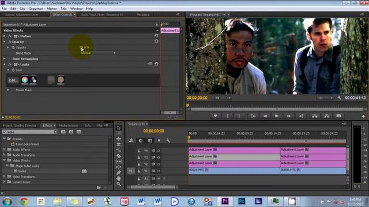Hide track V3 output eye
369x207 pixels.
(x=159, y=157)
